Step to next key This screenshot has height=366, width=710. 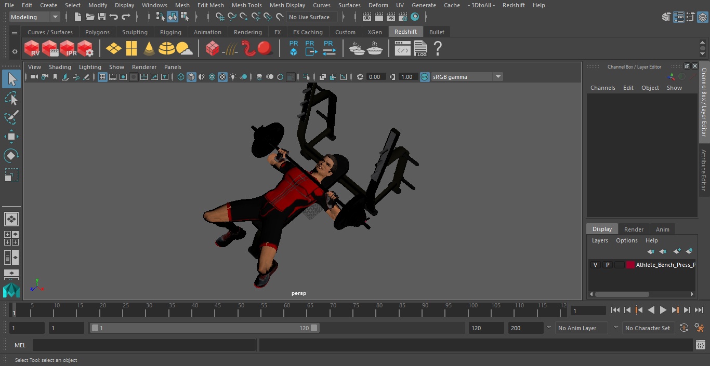675,310
